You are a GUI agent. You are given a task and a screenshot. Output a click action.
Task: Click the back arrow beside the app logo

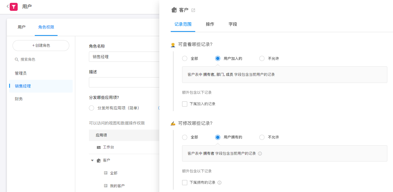[7, 6]
